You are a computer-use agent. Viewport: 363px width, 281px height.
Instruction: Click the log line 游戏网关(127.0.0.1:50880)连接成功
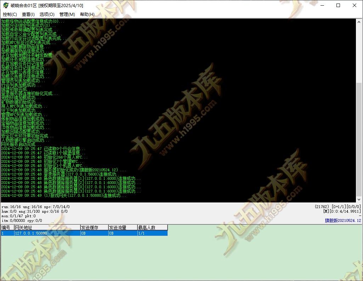coord(64,195)
